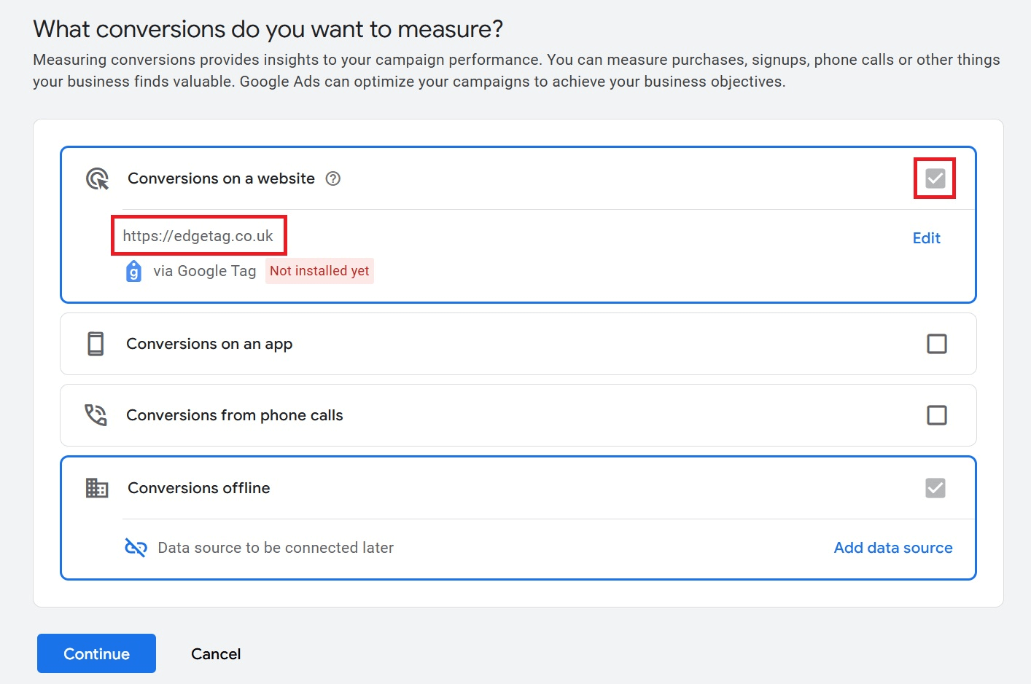Click the 'Not installed yet' status badge
Image resolution: width=1031 pixels, height=684 pixels.
click(x=319, y=271)
